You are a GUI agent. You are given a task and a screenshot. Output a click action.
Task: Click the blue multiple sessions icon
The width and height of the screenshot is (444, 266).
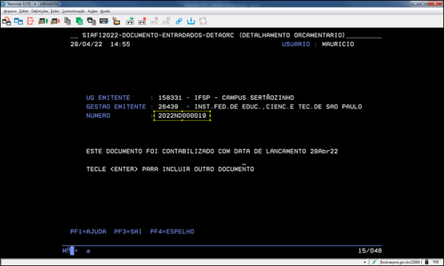18,21
